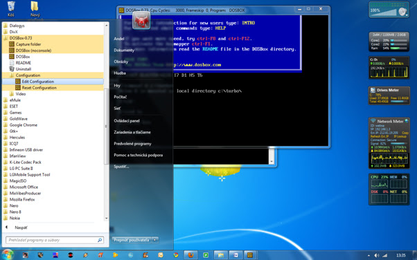
Task: Collapse the DOSBox-0.73 folder
Action: pos(53,38)
